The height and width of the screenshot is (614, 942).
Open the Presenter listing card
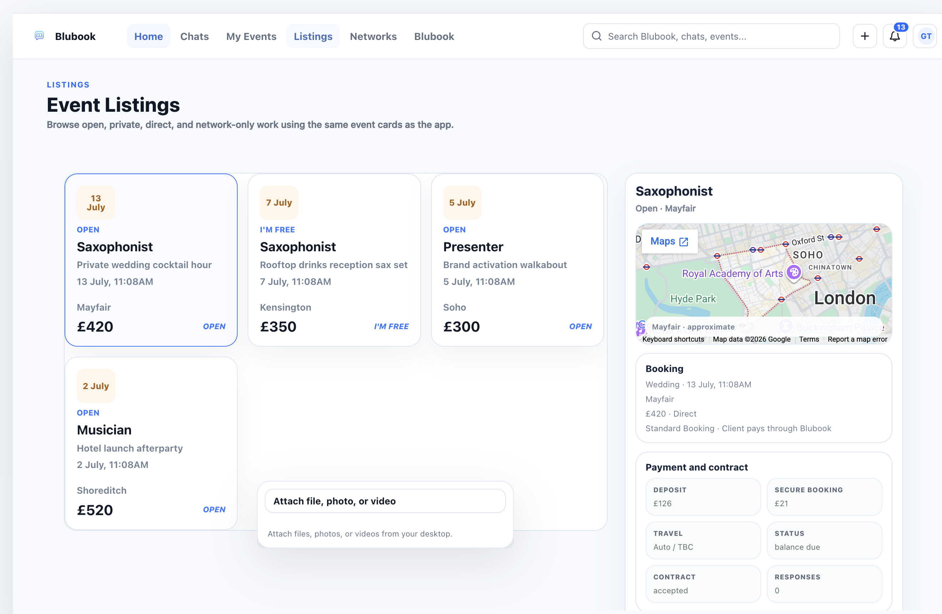click(517, 260)
